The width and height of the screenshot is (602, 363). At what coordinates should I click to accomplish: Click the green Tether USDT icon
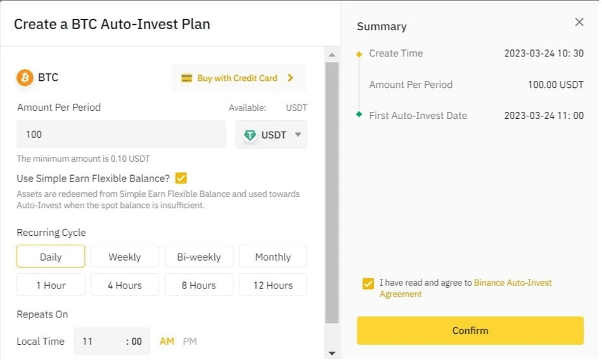pyautogui.click(x=251, y=135)
